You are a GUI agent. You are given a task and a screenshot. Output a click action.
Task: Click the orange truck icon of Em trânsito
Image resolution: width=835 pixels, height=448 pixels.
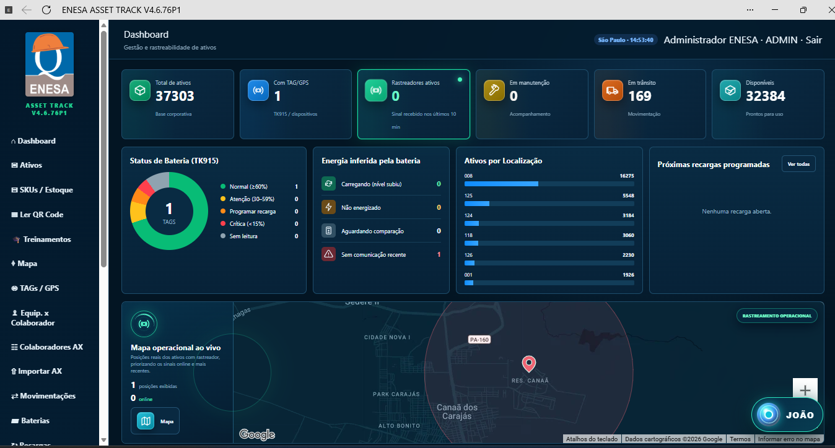[x=613, y=90]
